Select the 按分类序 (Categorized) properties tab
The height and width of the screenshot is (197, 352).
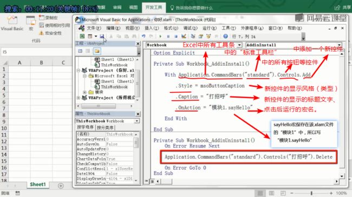point(105,127)
